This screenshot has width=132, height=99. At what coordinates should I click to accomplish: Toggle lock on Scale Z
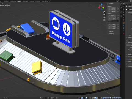(x=118, y=28)
